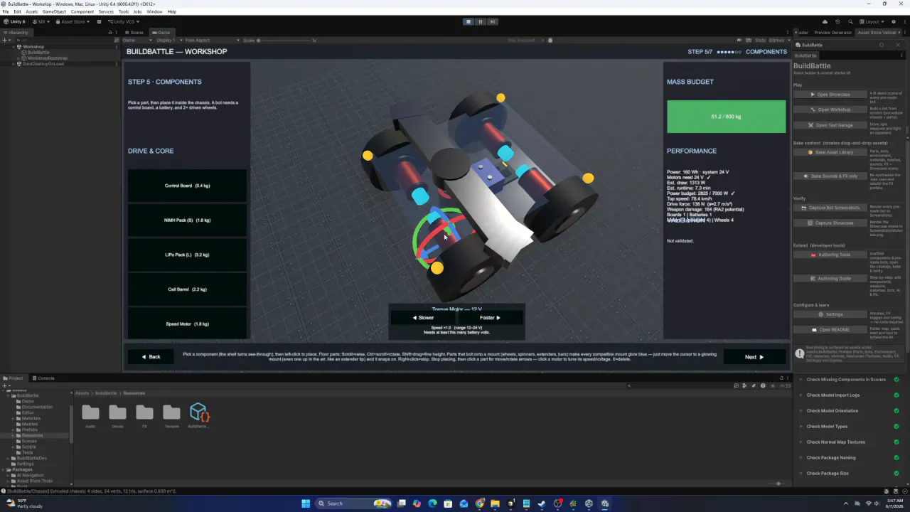Screen dimensions: 910x512
Task: Click the Step frame button
Action: 492,21
